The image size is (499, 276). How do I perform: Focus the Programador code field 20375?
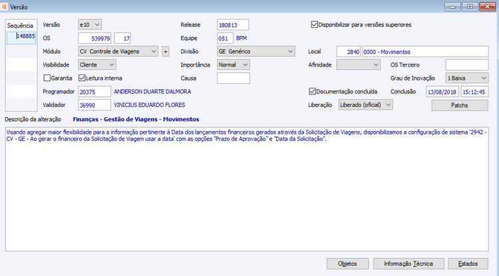[94, 92]
